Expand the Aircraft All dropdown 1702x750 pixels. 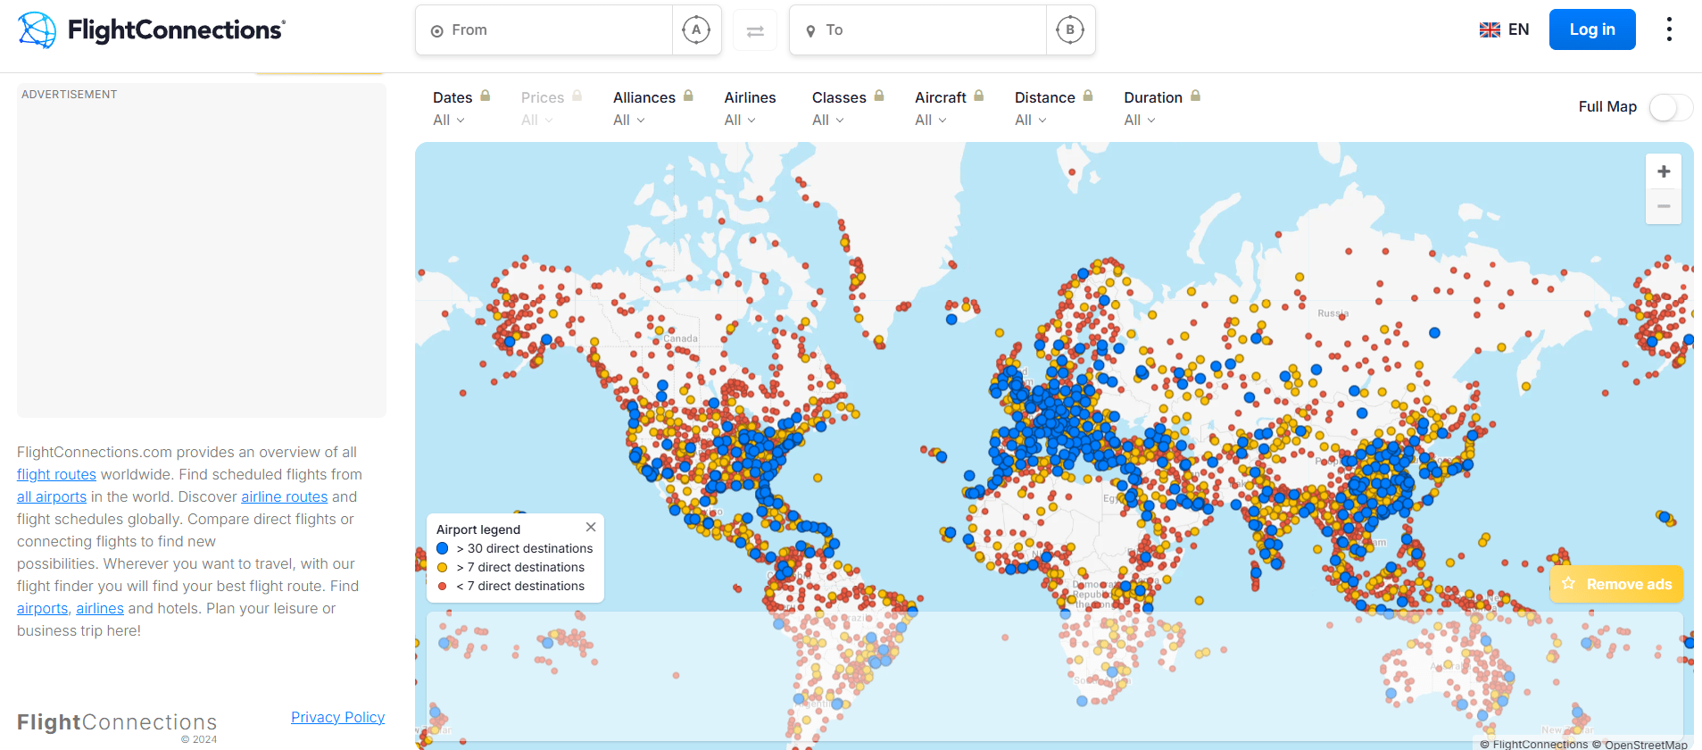click(931, 120)
